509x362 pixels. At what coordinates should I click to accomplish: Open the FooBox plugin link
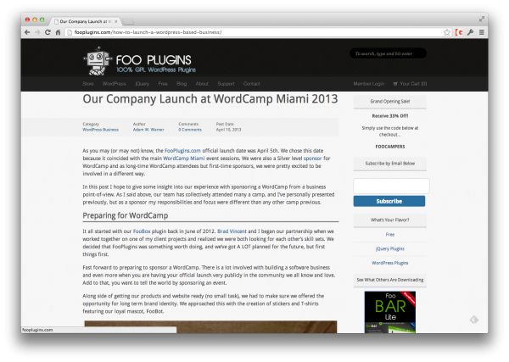(x=142, y=231)
